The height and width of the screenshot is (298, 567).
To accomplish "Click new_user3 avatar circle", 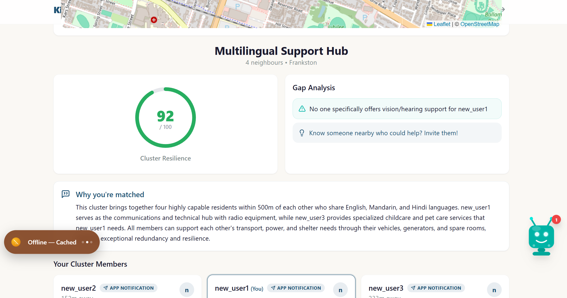I will pos(494,290).
